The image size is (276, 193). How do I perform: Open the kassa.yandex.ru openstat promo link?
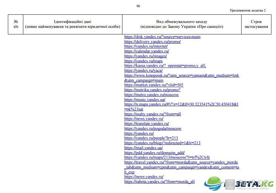[x=165, y=66]
